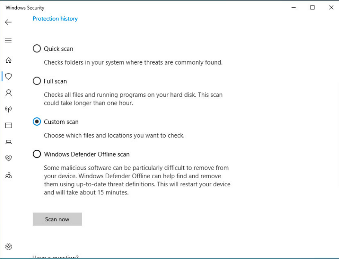Click 'Checks all files and running programs' text
The image size is (339, 259).
point(95,95)
